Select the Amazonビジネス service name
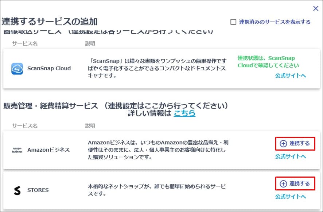Viewport: 323px width, 212px height. 48,150
